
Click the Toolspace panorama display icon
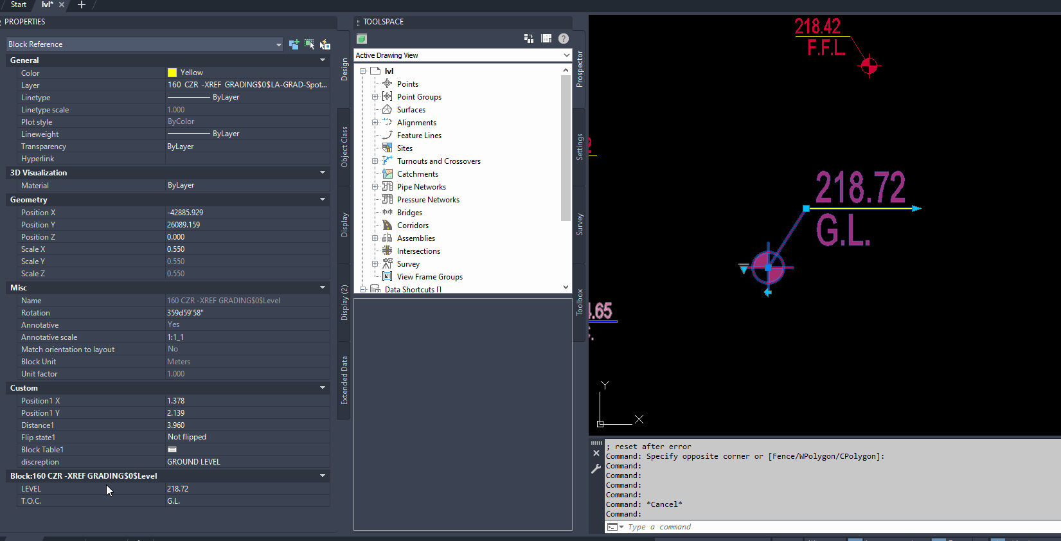pyautogui.click(x=546, y=39)
